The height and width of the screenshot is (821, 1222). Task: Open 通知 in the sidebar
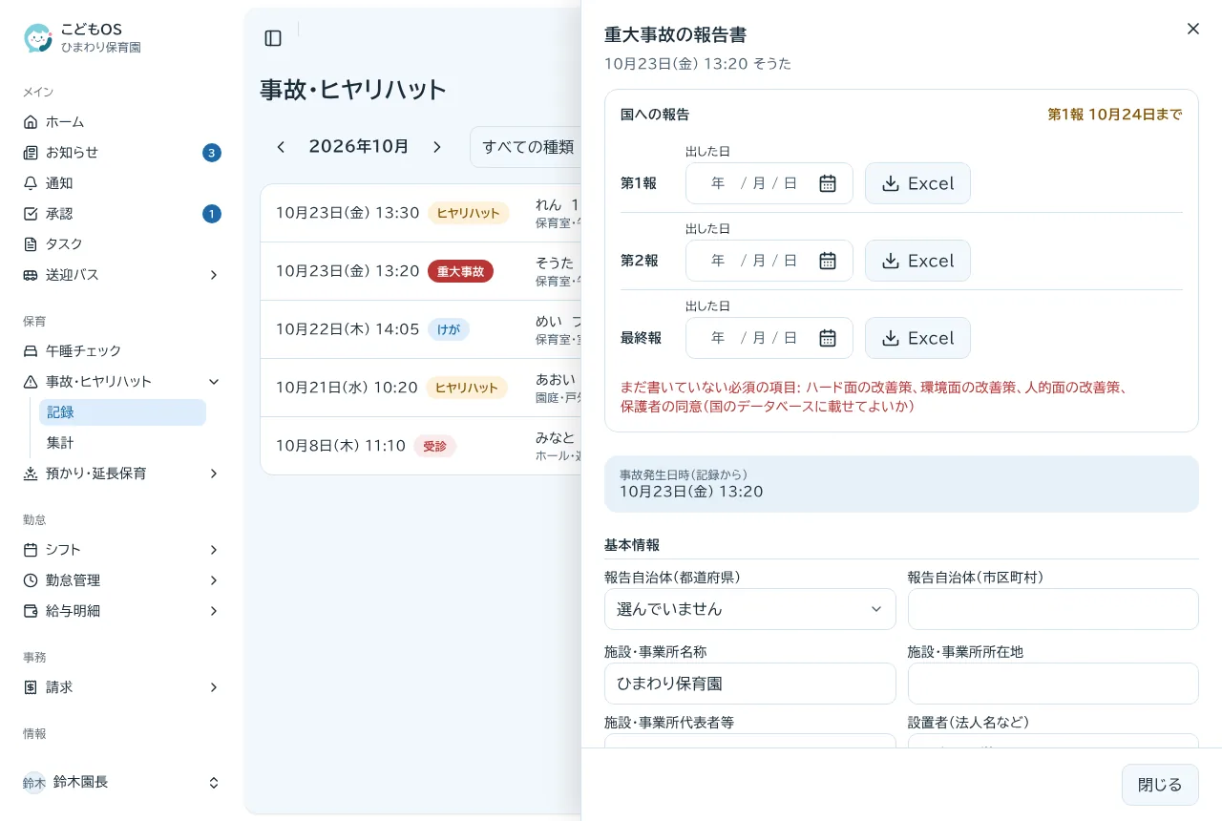[x=122, y=183]
